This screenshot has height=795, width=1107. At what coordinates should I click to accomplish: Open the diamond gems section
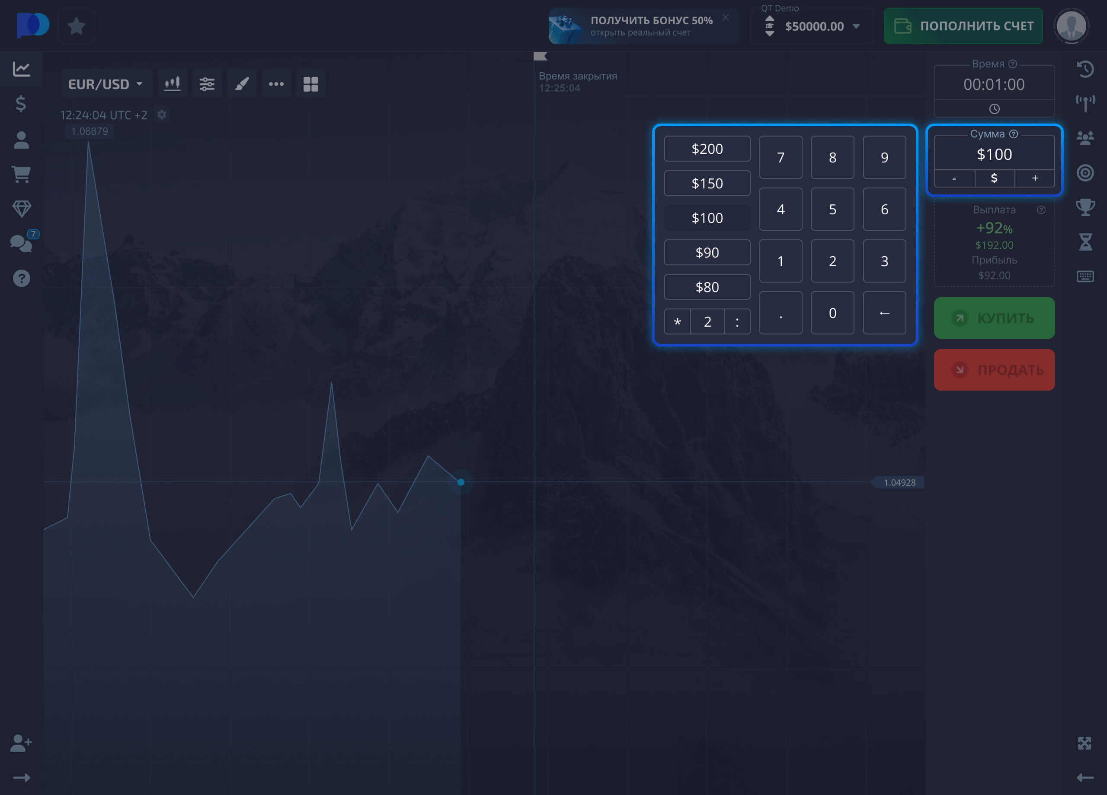point(20,208)
